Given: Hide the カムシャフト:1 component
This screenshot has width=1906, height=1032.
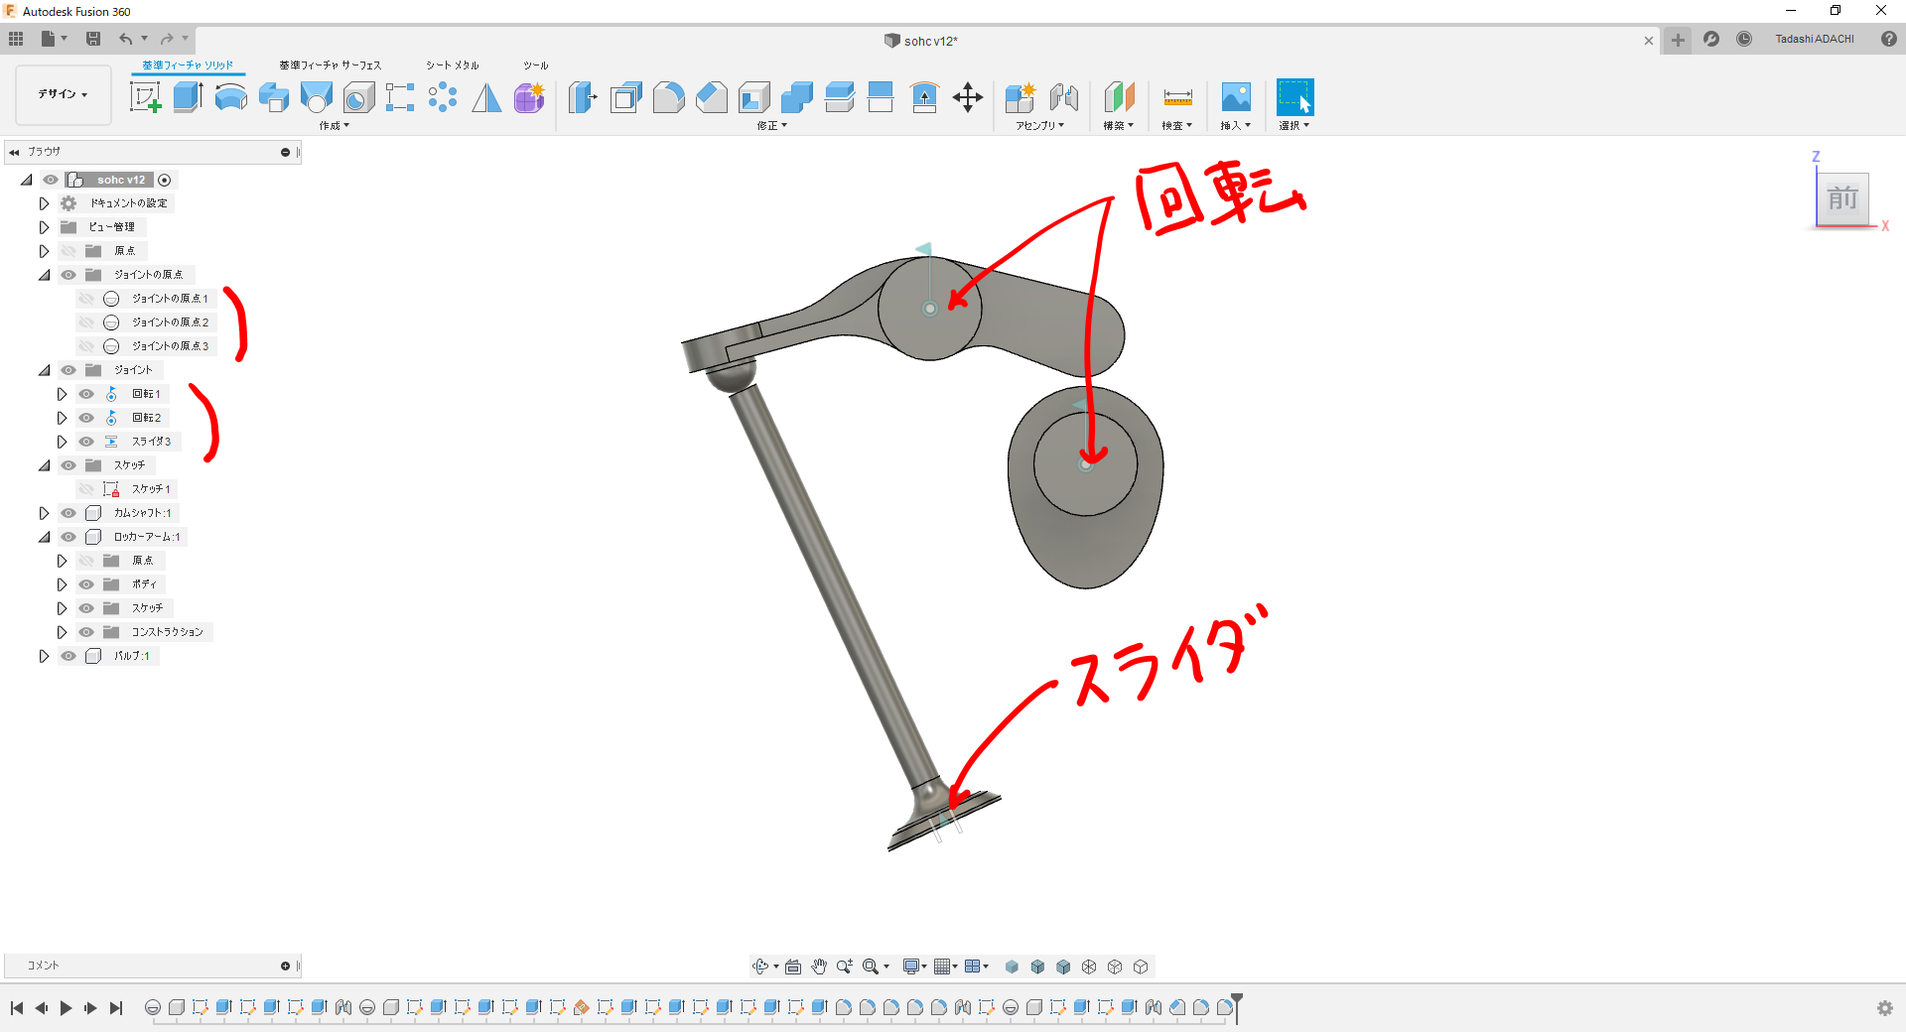Looking at the screenshot, I should [x=68, y=513].
